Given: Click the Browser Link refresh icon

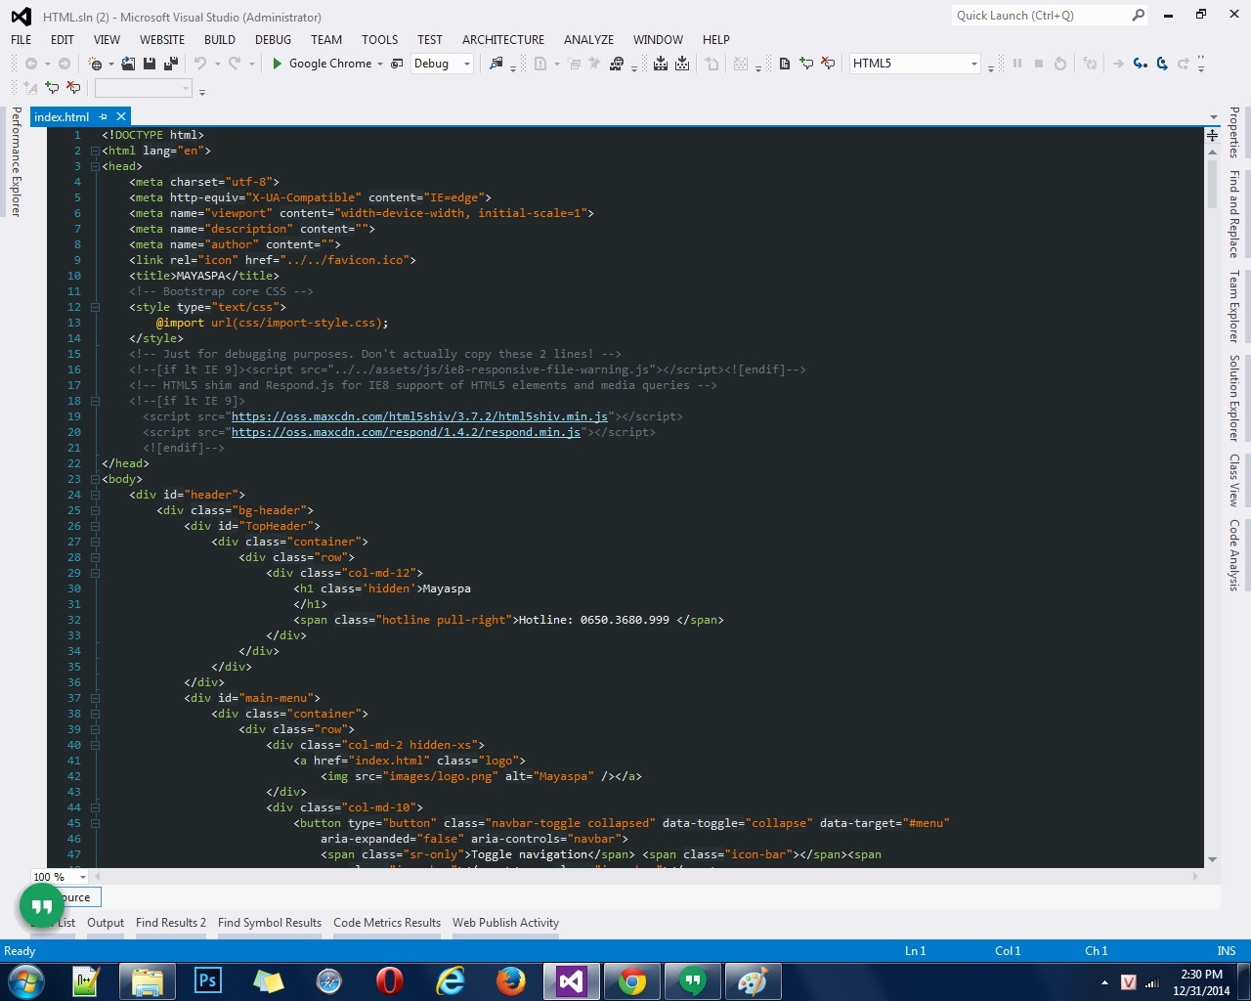Looking at the screenshot, I should click(397, 64).
